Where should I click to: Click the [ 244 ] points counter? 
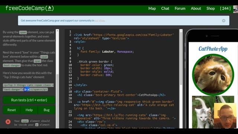[x=225, y=9]
